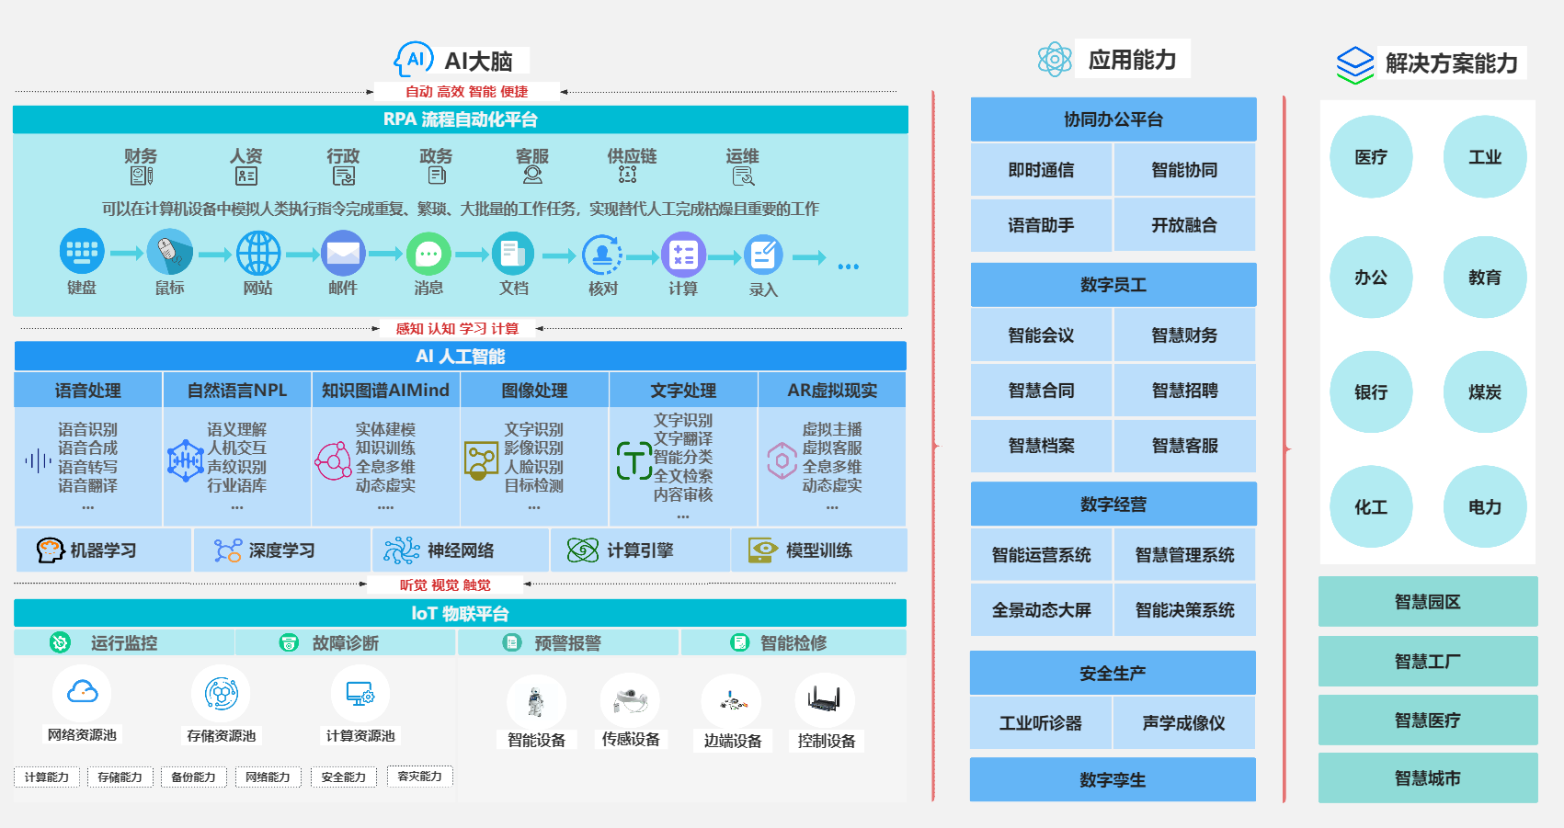The width and height of the screenshot is (1564, 828).
Task: Select the storage resource pool icon
Action: pyautogui.click(x=221, y=693)
